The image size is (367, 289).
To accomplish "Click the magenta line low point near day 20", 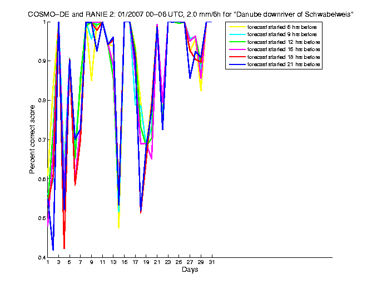I will 152,158.
